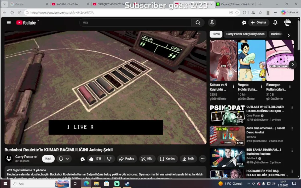Go to the YouTube home logo
Image resolution: width=301 pixels, height=188 pixels.
pyautogui.click(x=26, y=23)
